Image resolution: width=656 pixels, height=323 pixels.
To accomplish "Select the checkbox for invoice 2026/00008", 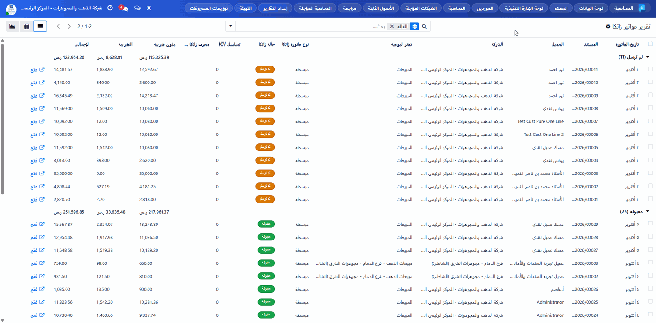I will 650,108.
